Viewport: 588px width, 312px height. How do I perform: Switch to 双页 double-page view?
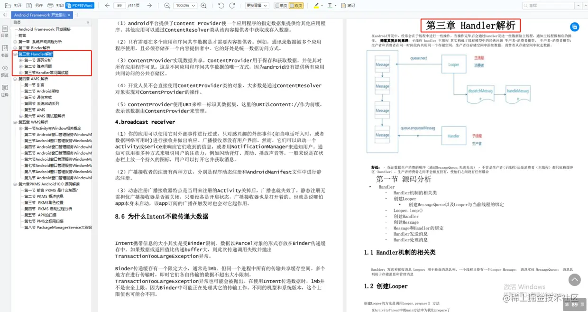coord(295,6)
